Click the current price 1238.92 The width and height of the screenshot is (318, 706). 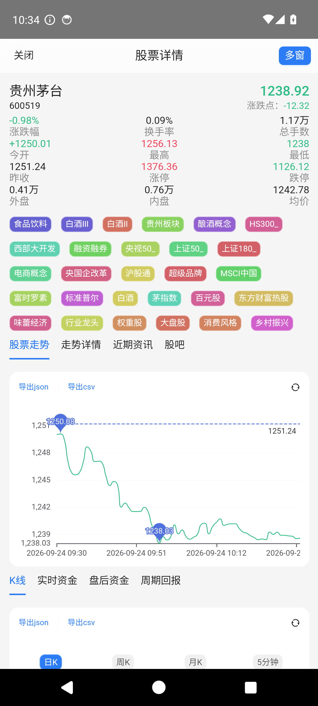coord(284,91)
